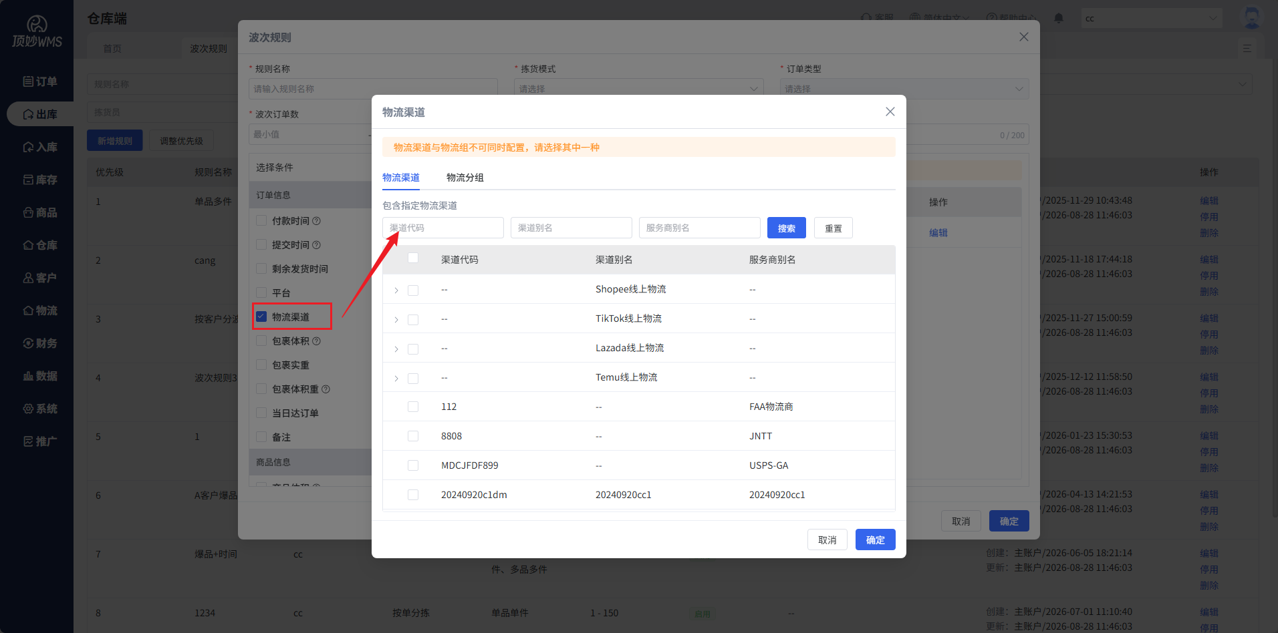
Task: Select the 物流渠道 tab in dialog
Action: (401, 178)
